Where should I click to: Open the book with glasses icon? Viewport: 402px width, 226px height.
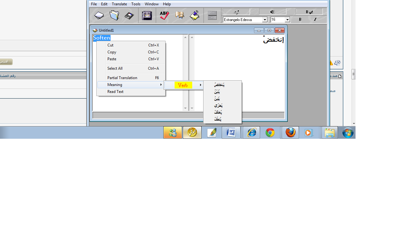(x=180, y=15)
